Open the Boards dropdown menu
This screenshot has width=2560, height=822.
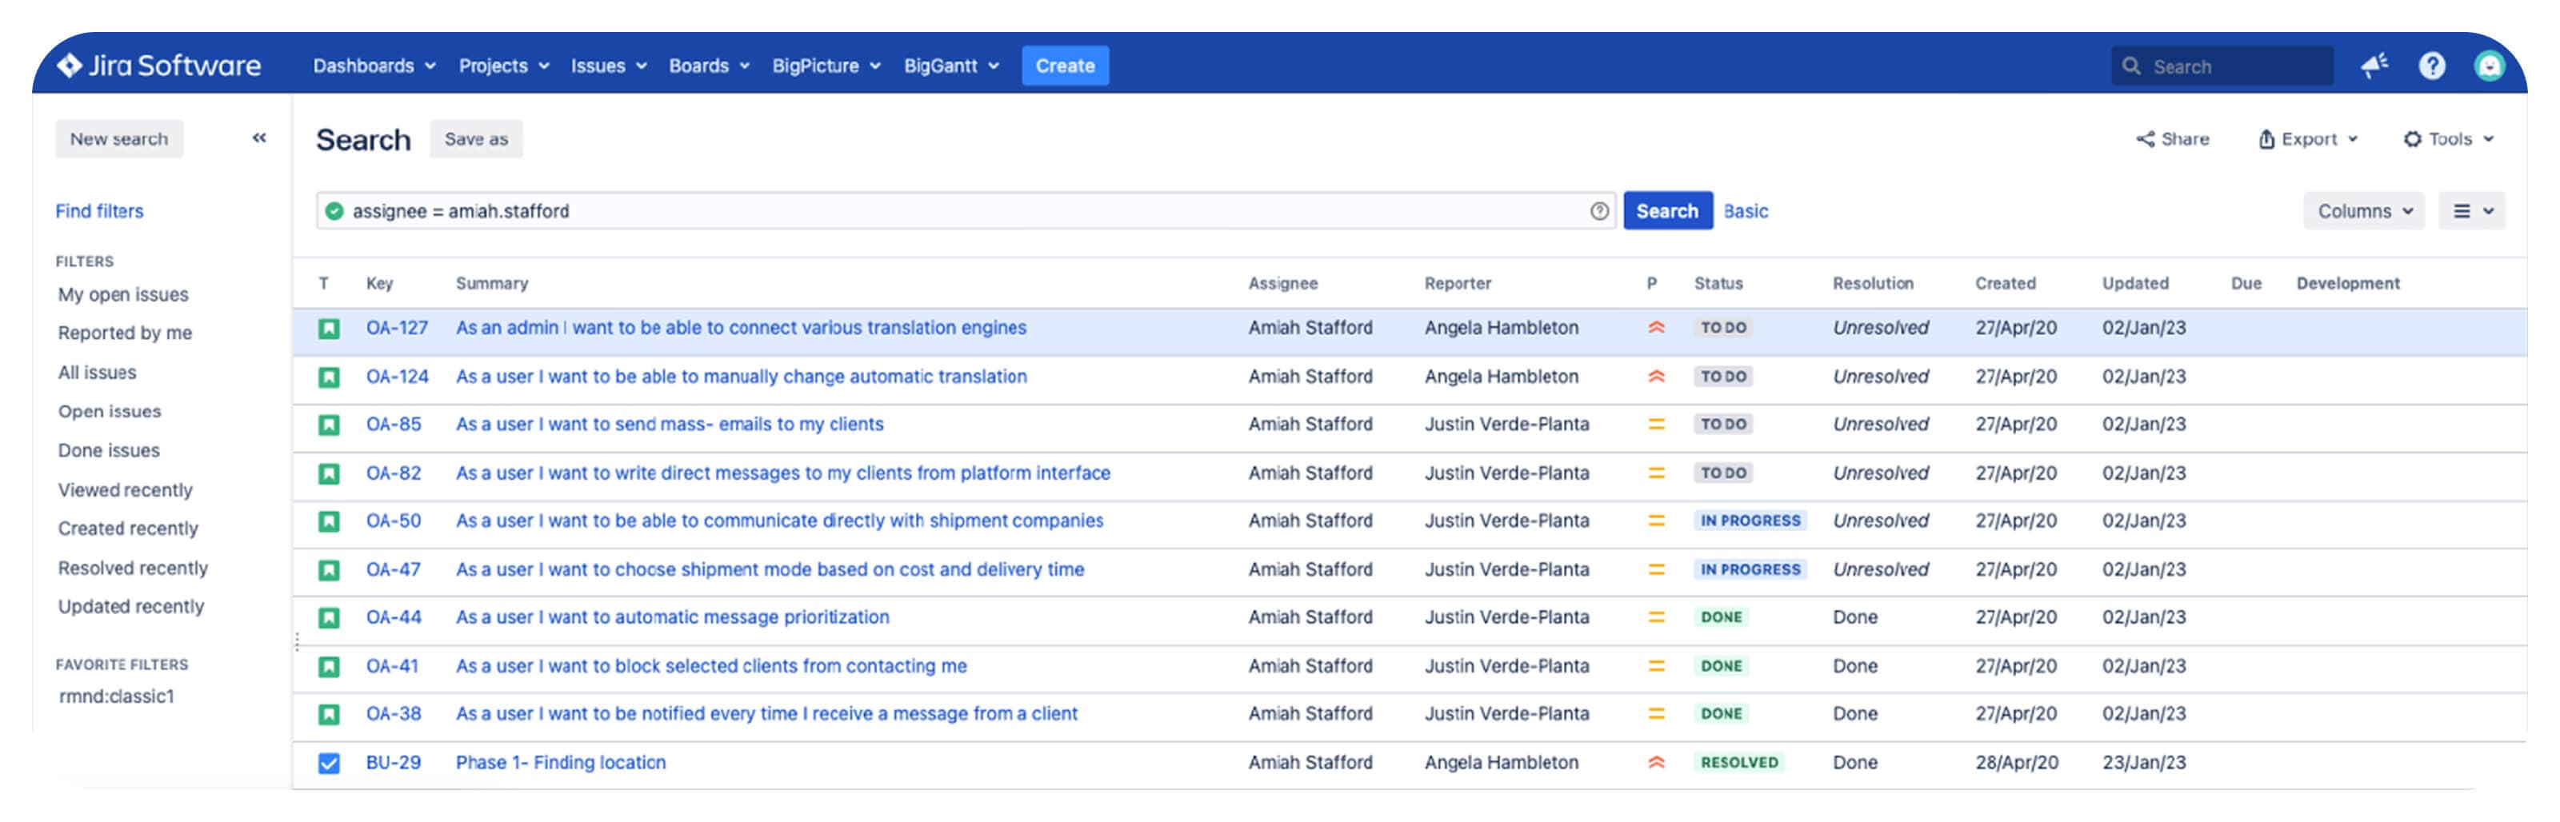click(709, 66)
